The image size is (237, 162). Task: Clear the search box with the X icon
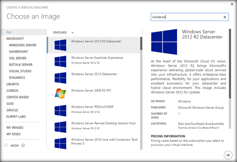click(225, 17)
